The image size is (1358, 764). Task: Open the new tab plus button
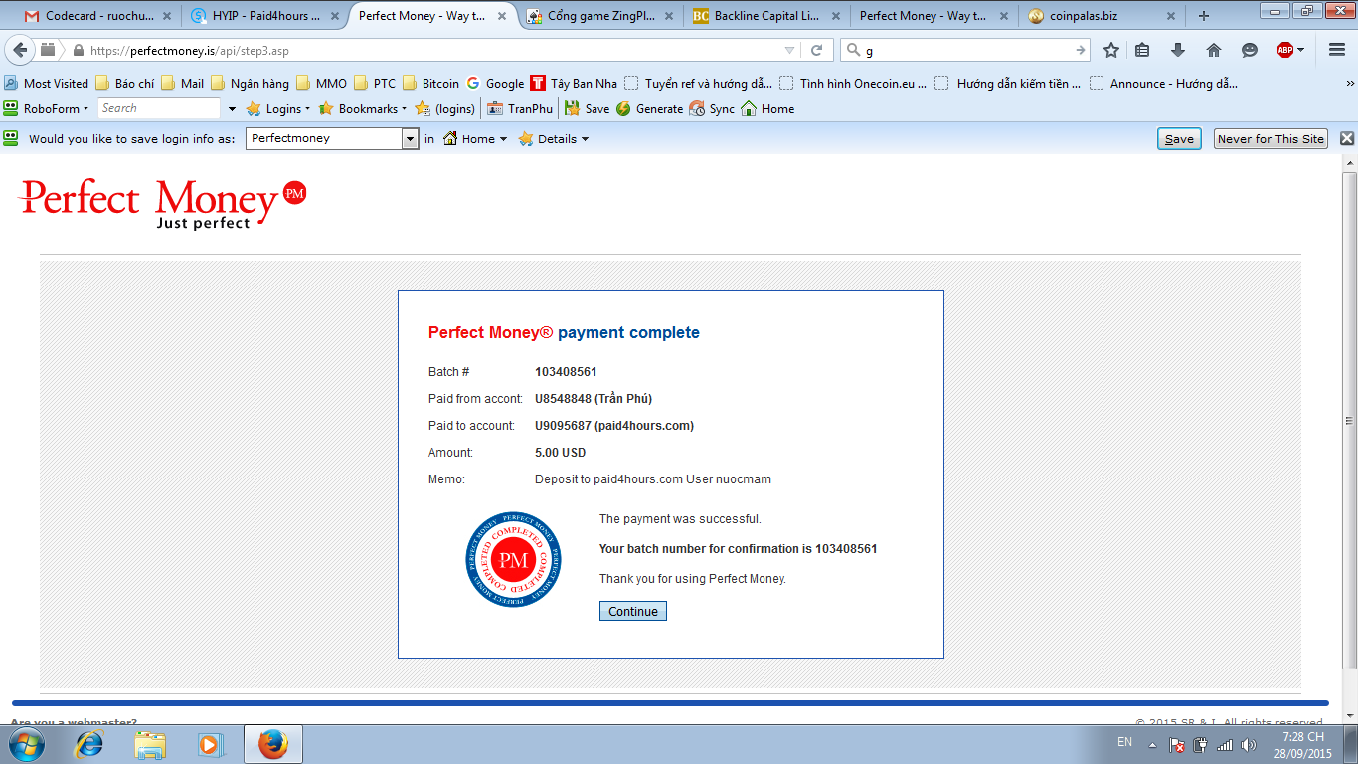coord(1204,16)
